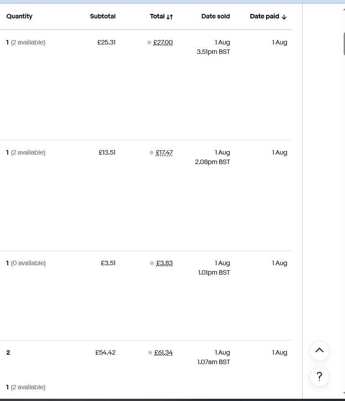Click the sort arrows icon beside Total
The image size is (345, 401).
(169, 17)
